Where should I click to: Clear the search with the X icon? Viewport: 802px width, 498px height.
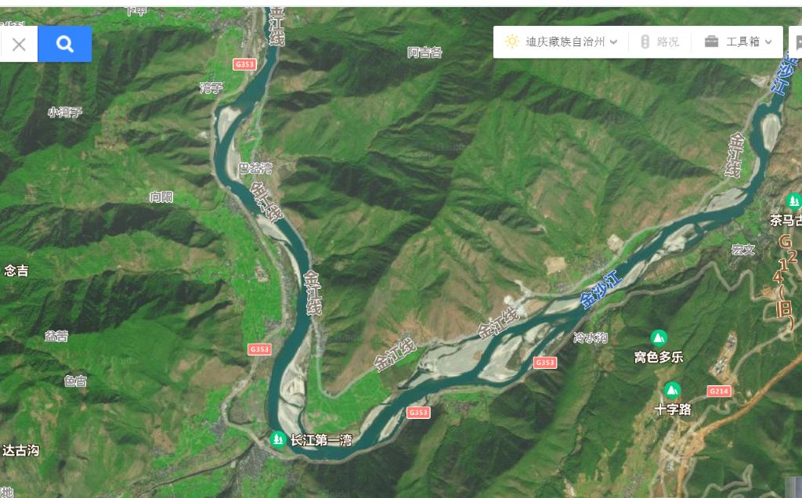click(x=19, y=45)
